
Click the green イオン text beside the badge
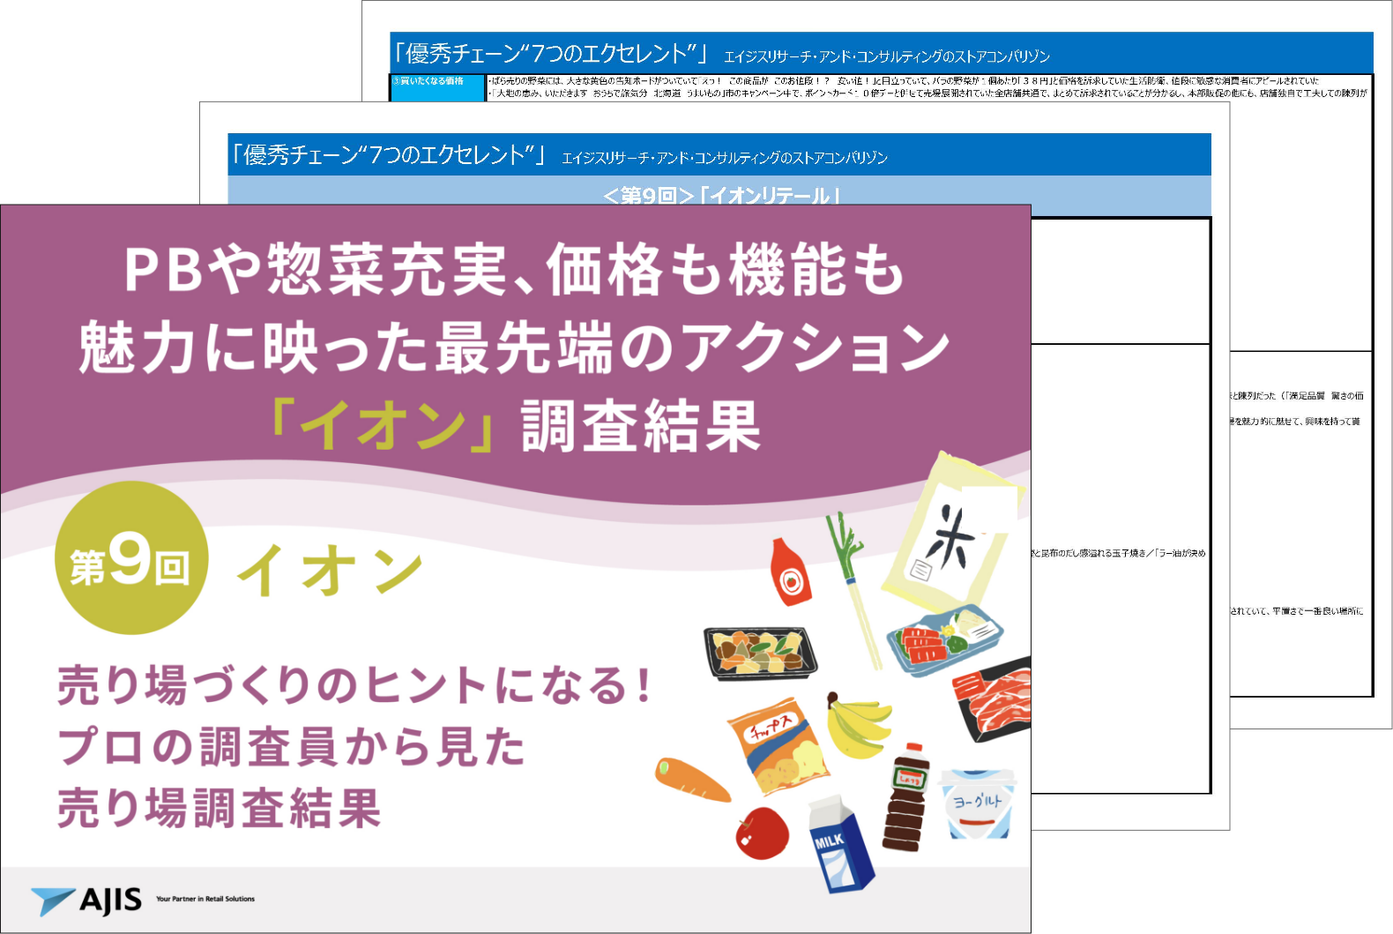[330, 570]
